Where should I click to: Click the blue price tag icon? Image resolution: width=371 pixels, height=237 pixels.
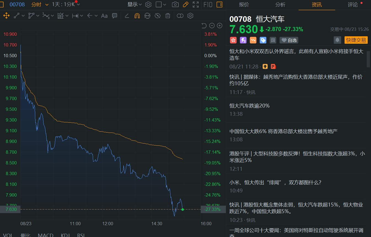(263, 40)
